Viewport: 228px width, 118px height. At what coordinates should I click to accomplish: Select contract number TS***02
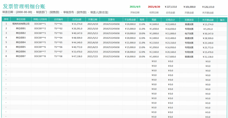58,29
